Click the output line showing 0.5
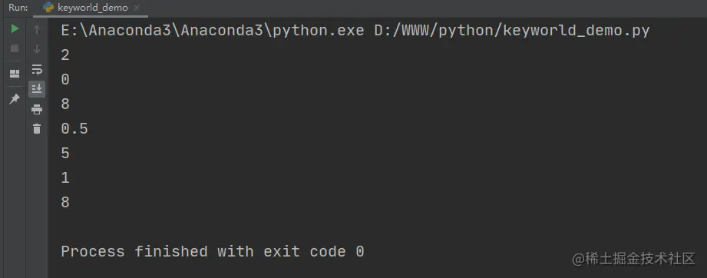This screenshot has height=278, width=707. click(x=74, y=129)
